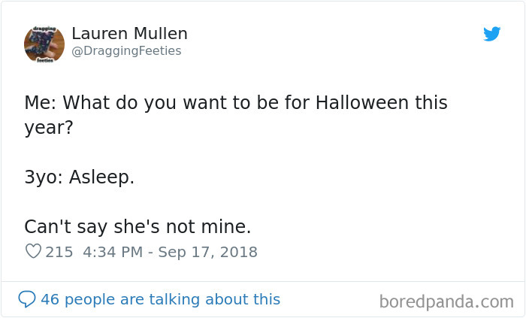
Task: Like the tweet with the heart icon
Action: tap(33, 252)
